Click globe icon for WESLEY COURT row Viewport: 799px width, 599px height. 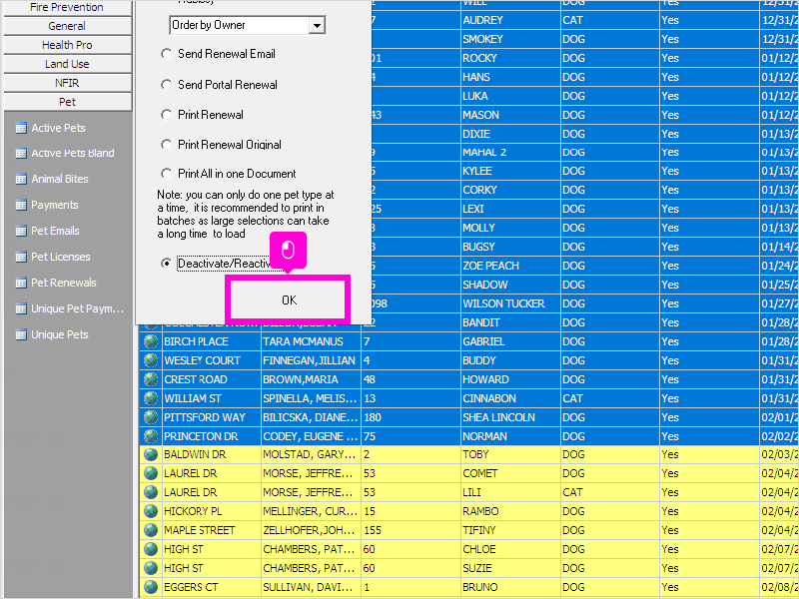pos(151,360)
